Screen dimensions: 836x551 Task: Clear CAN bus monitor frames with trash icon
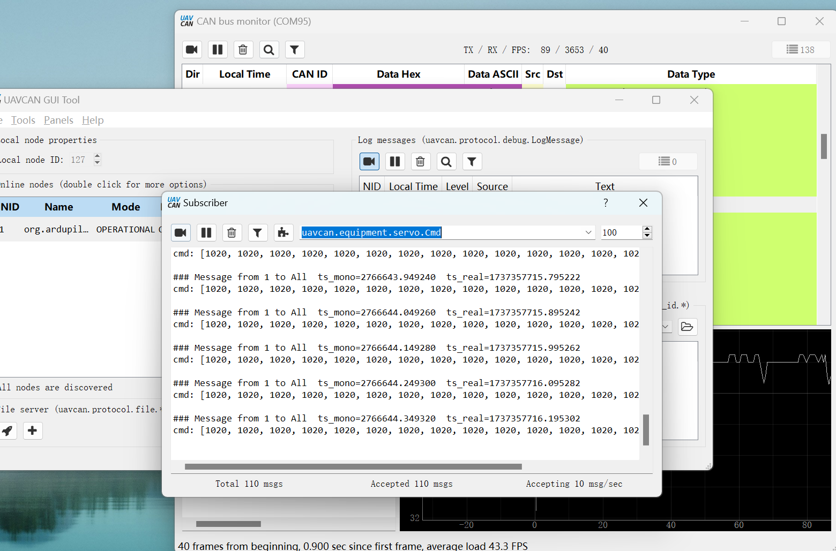tap(243, 50)
